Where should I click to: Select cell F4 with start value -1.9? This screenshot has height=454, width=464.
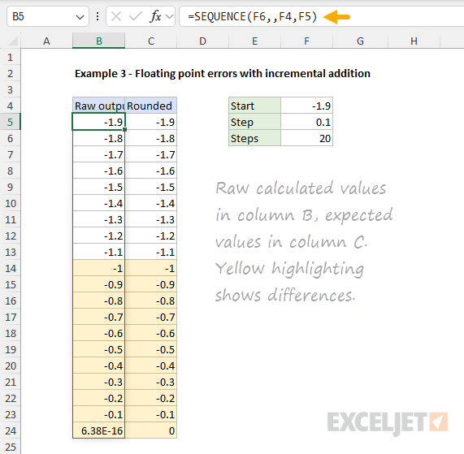(x=307, y=106)
